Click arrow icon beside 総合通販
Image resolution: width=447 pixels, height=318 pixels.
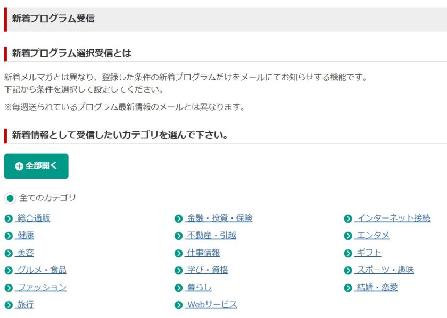tap(9, 219)
